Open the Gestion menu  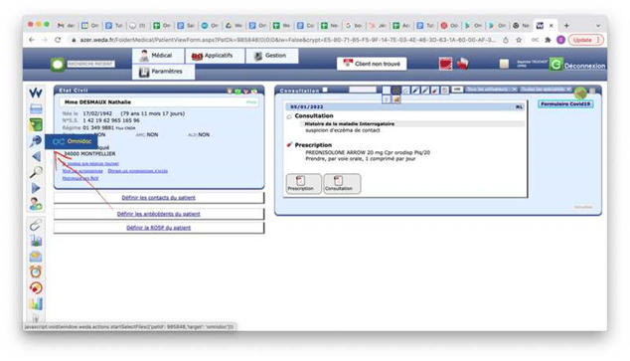(272, 56)
